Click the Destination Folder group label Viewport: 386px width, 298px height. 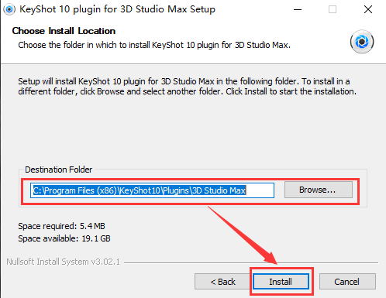59,170
